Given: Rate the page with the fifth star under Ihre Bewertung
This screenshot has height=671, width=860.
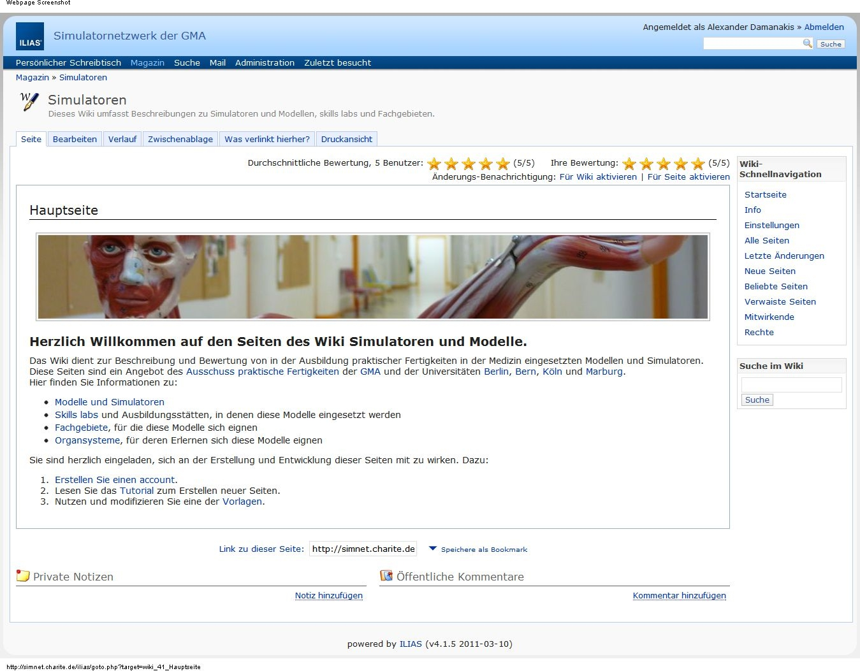Looking at the screenshot, I should pos(698,164).
